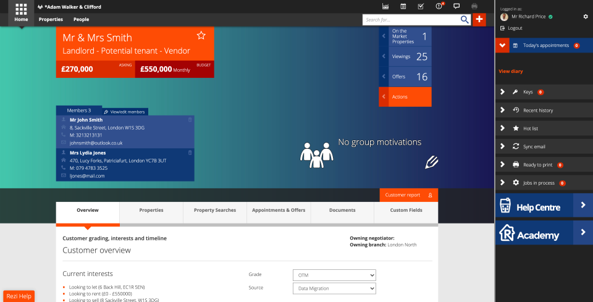Click the View diary link
This screenshot has width=593, height=302.
[x=511, y=71]
